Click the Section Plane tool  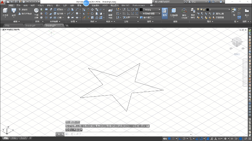tap(110, 13)
